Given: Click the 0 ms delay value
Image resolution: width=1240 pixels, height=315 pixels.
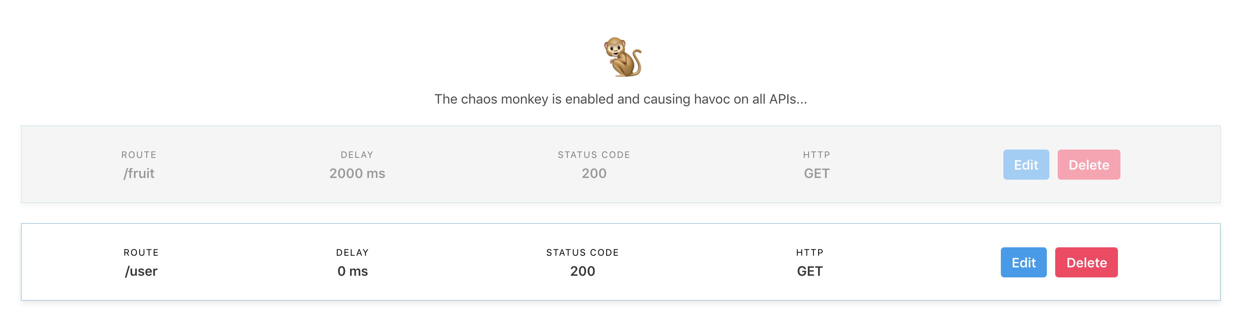Looking at the screenshot, I should click(x=352, y=271).
